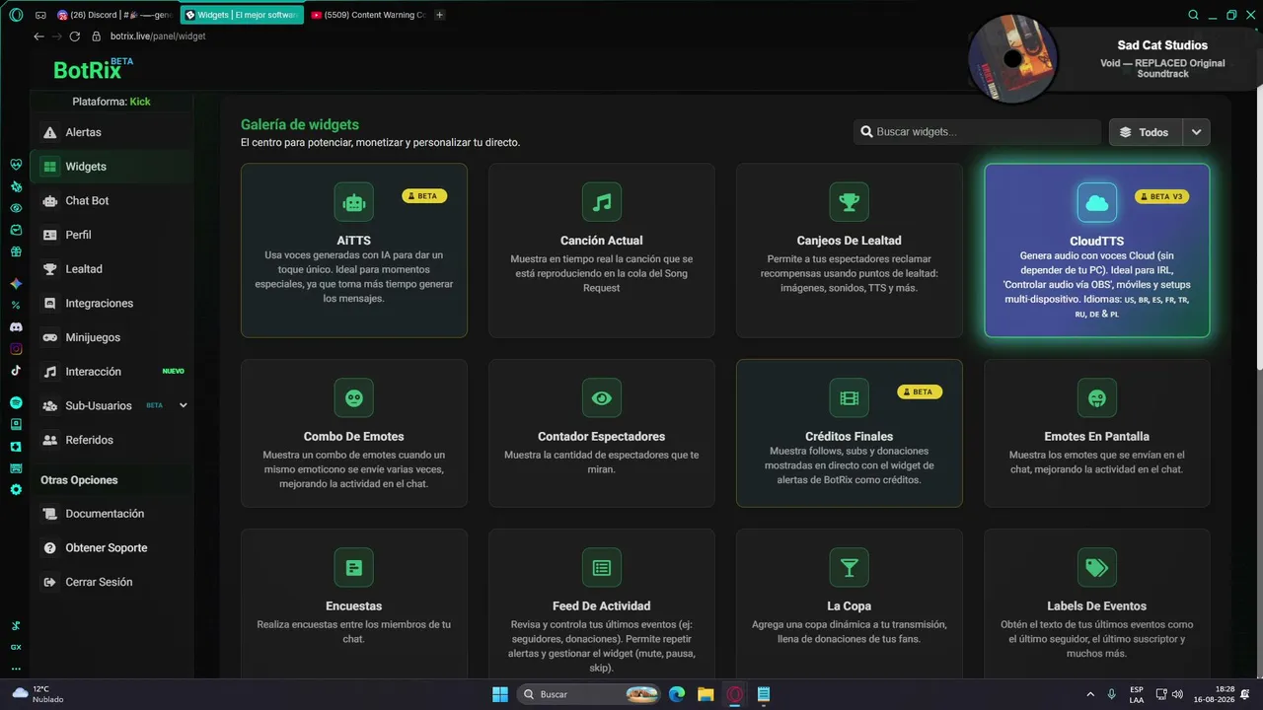Open Opera sidebar settings gear

(16, 490)
